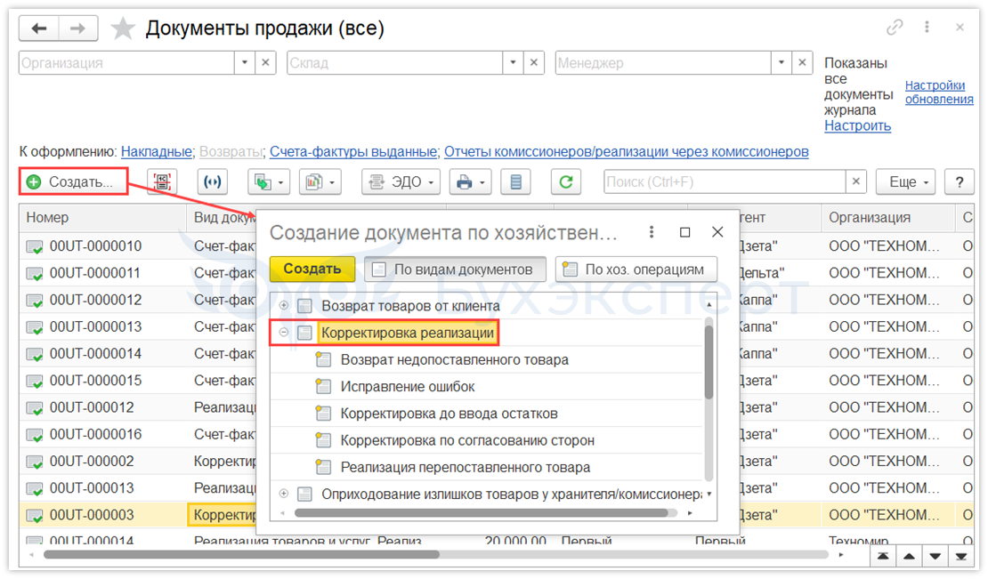The width and height of the screenshot is (988, 579).
Task: Click the RFID signal icon button
Action: click(x=212, y=182)
